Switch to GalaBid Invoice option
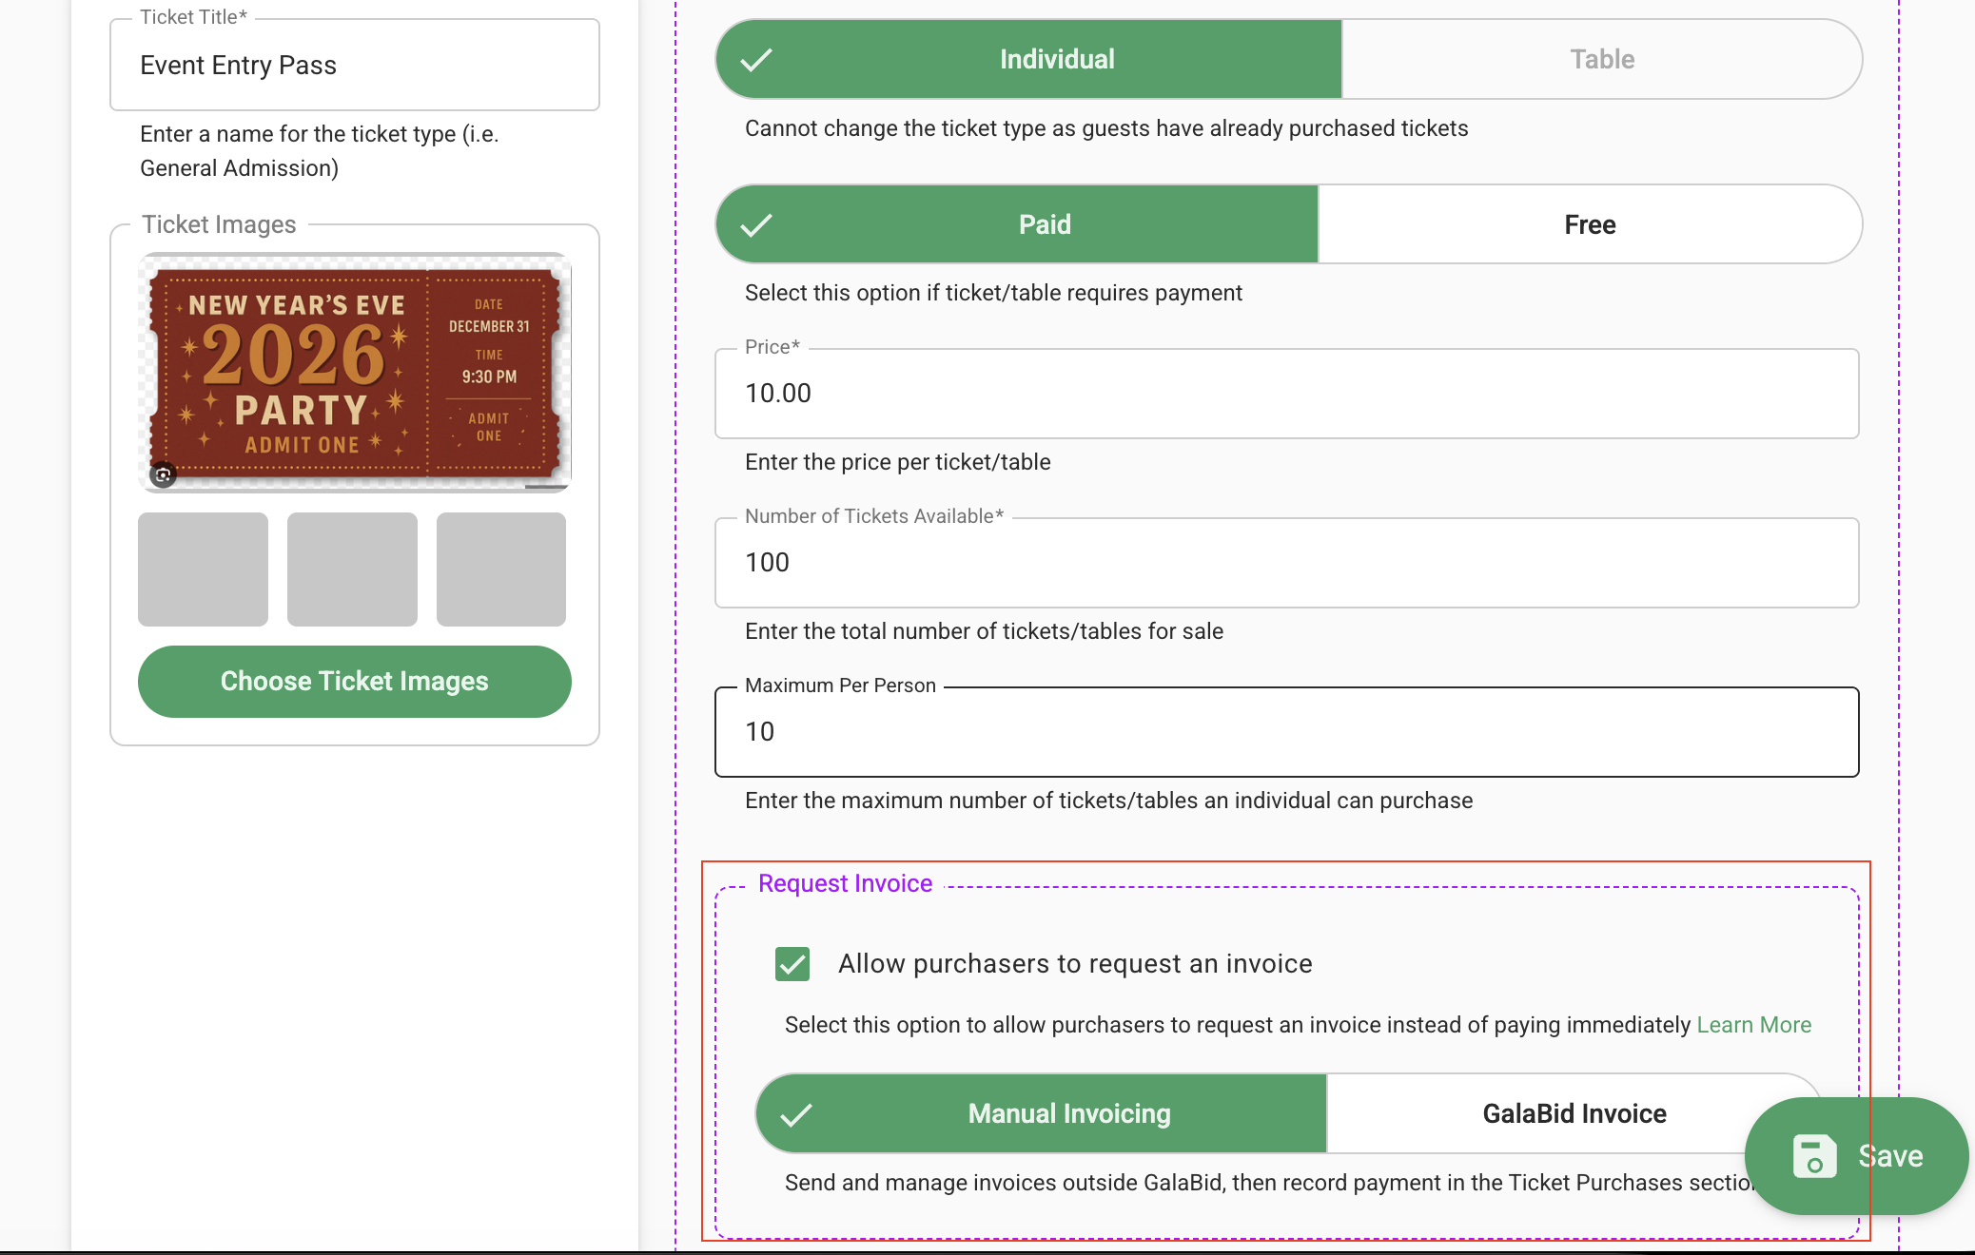The height and width of the screenshot is (1255, 1975). 1574,1113
